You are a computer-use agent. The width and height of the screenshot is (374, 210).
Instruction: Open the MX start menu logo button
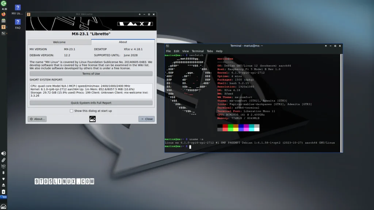click(3, 206)
